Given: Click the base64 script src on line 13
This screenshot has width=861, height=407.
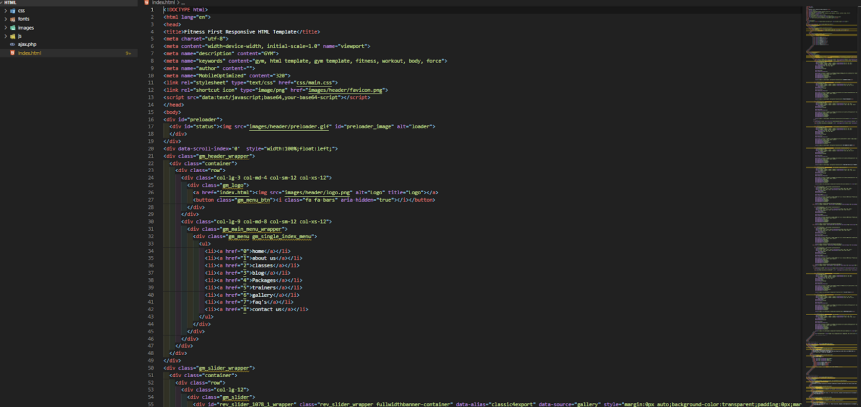Looking at the screenshot, I should point(269,97).
